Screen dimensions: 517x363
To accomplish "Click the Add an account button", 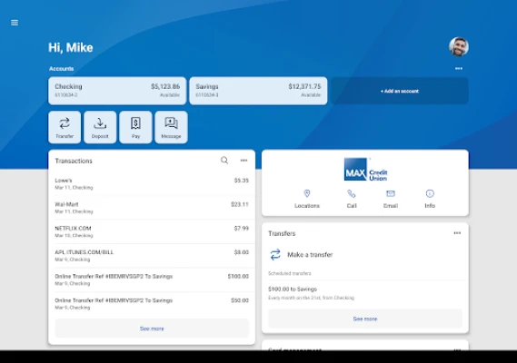I will tap(400, 91).
